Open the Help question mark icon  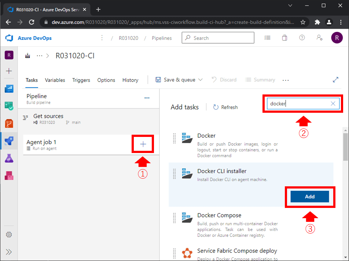[302, 38]
